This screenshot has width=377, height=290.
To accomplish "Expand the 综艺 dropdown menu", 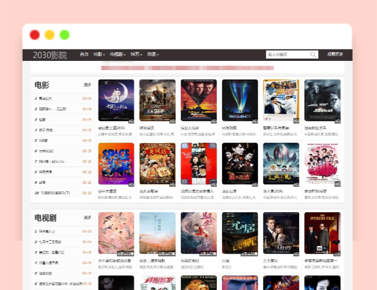I will (136, 55).
